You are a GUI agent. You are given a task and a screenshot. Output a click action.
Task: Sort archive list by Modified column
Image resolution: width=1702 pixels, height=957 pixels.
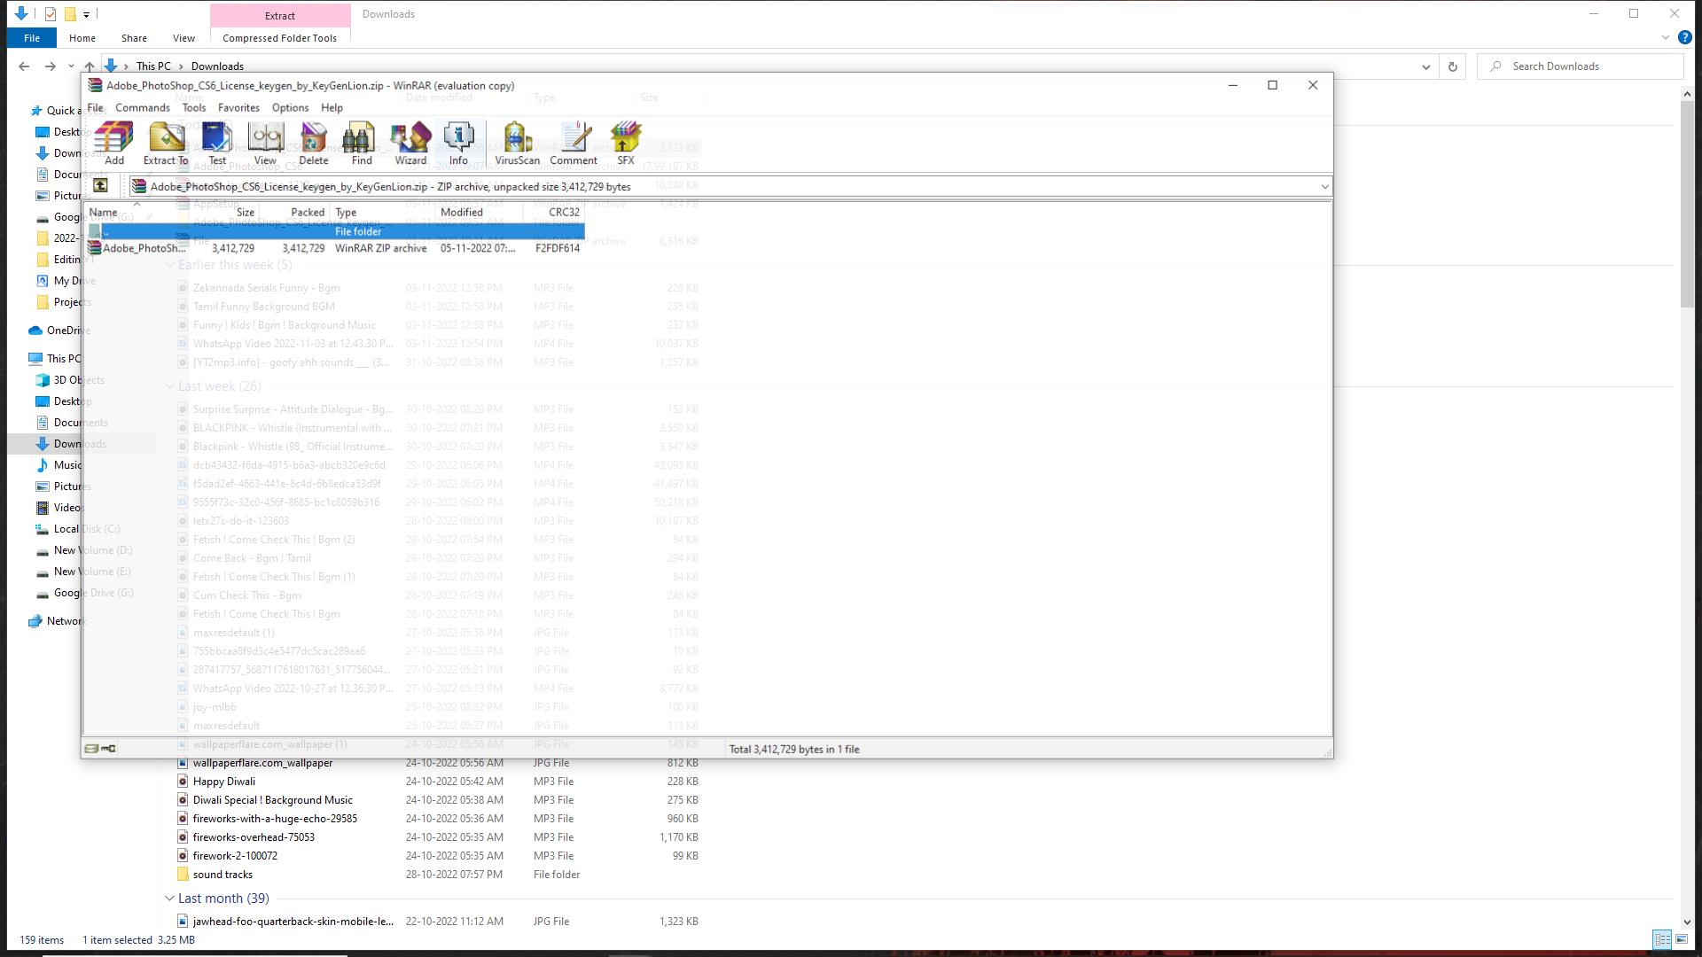461,212
